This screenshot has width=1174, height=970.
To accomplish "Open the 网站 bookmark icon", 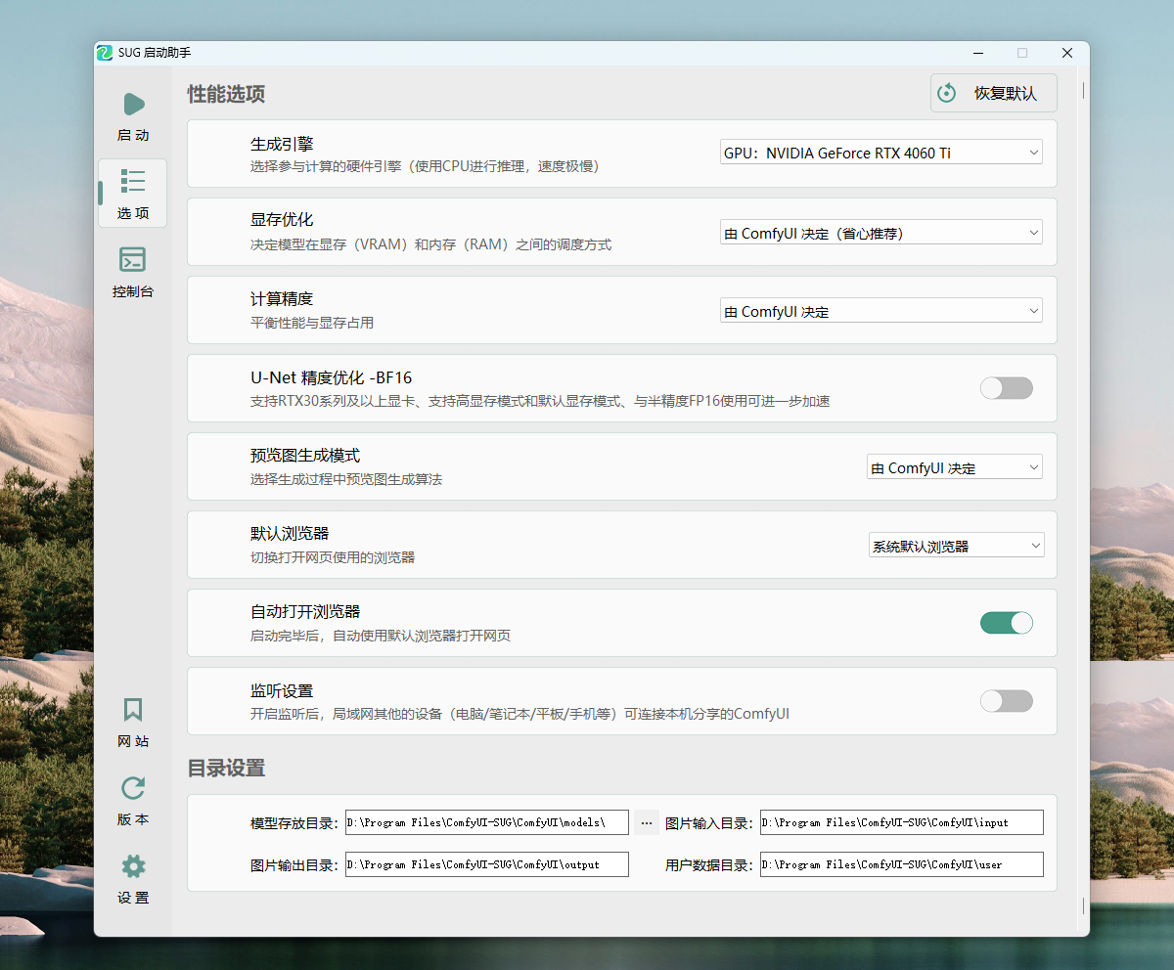I will pyautogui.click(x=133, y=710).
